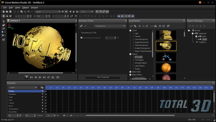This screenshot has width=216, height=122.
Task: Click EasyPalette cut scissors icon
Action: coord(140,26)
